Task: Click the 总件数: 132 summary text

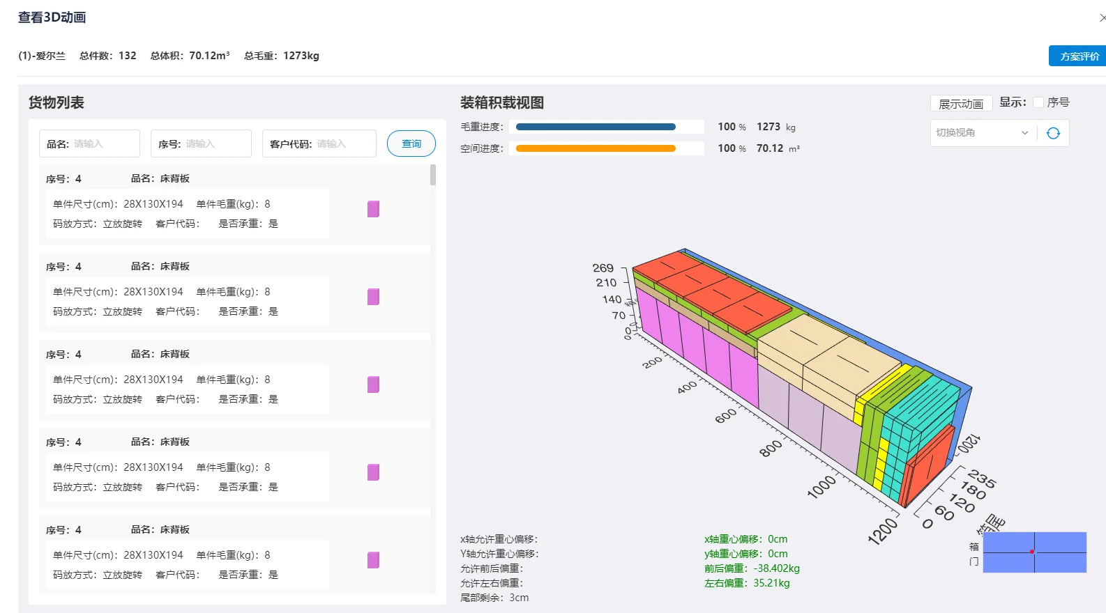Action: 108,56
